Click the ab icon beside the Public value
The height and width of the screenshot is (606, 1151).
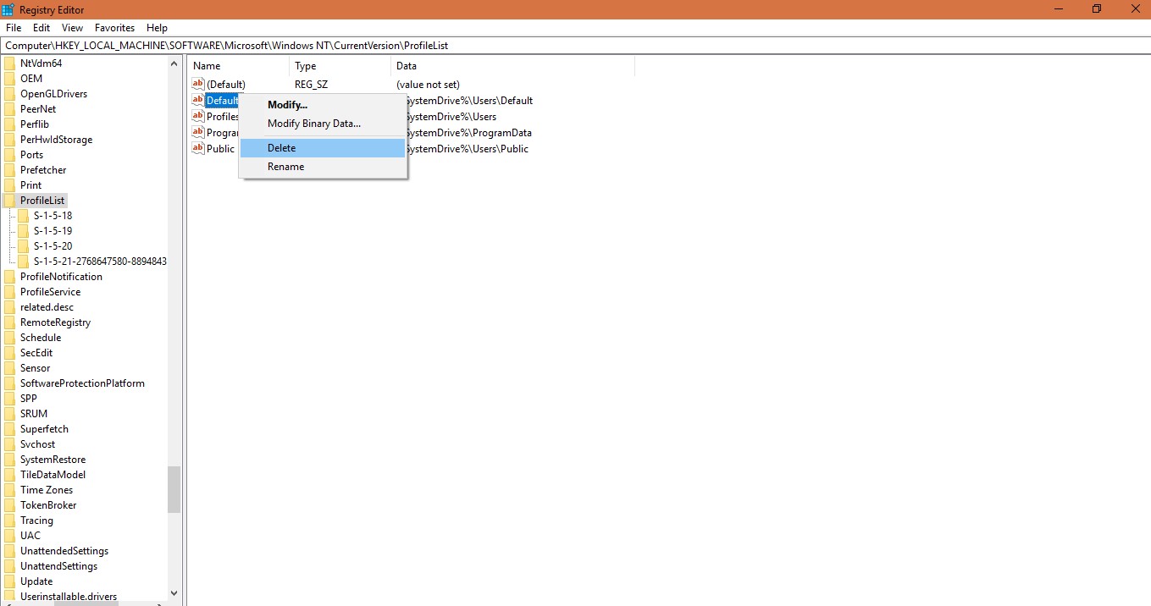coord(197,148)
